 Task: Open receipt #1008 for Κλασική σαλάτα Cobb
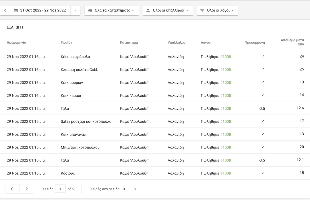(225, 70)
